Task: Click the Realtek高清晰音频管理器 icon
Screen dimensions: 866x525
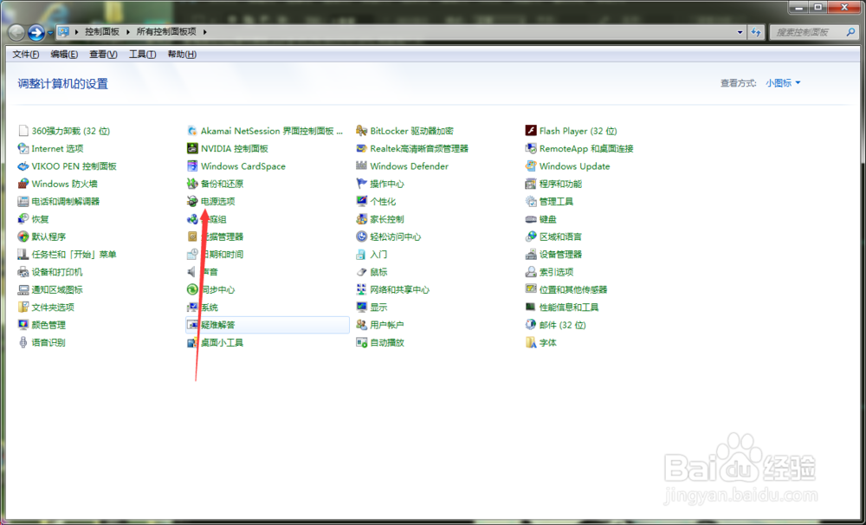Action: [x=361, y=148]
